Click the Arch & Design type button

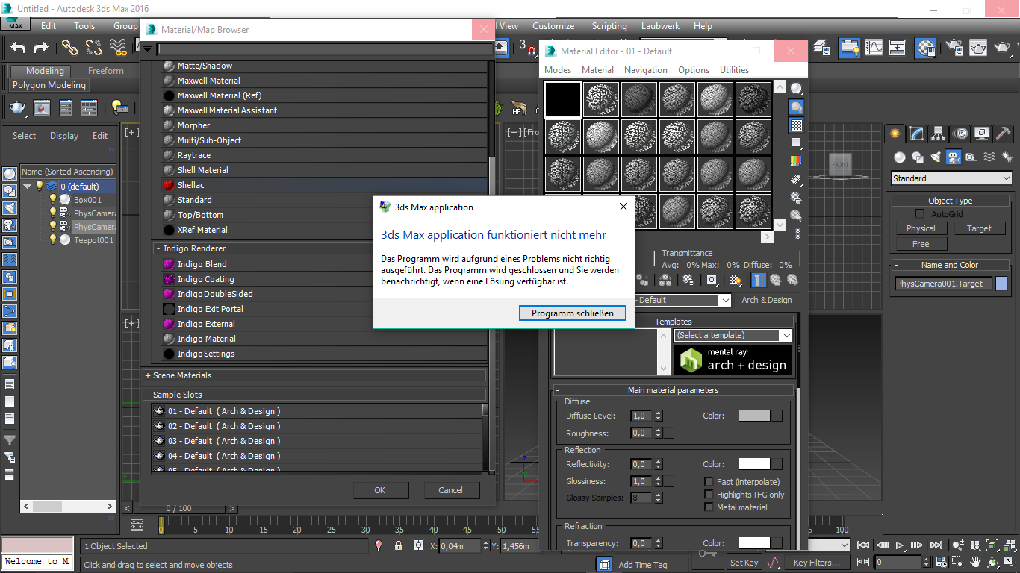tap(766, 300)
